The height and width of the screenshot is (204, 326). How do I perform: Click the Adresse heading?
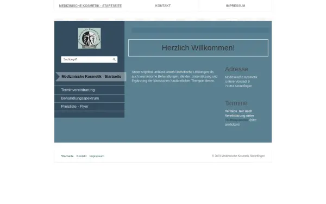point(236,69)
